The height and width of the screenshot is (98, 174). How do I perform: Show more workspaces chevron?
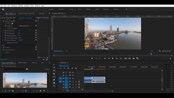(x=126, y=9)
